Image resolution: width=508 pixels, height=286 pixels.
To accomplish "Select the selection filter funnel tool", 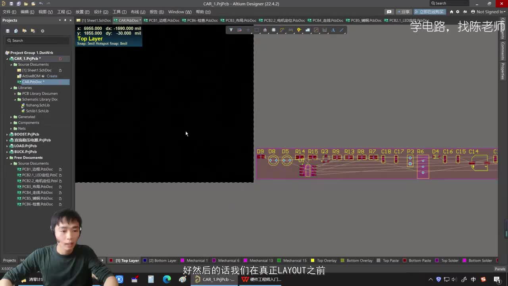I will [231, 30].
